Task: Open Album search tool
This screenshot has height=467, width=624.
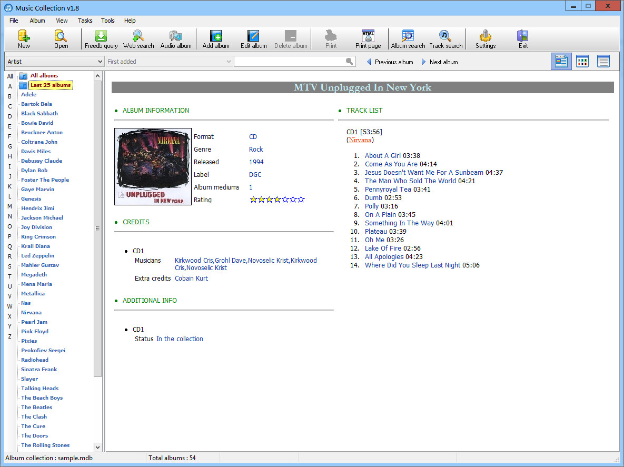Action: [408, 39]
